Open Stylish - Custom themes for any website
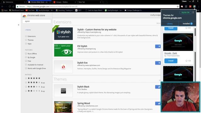The height and width of the screenshot is (113, 201). 97,30
